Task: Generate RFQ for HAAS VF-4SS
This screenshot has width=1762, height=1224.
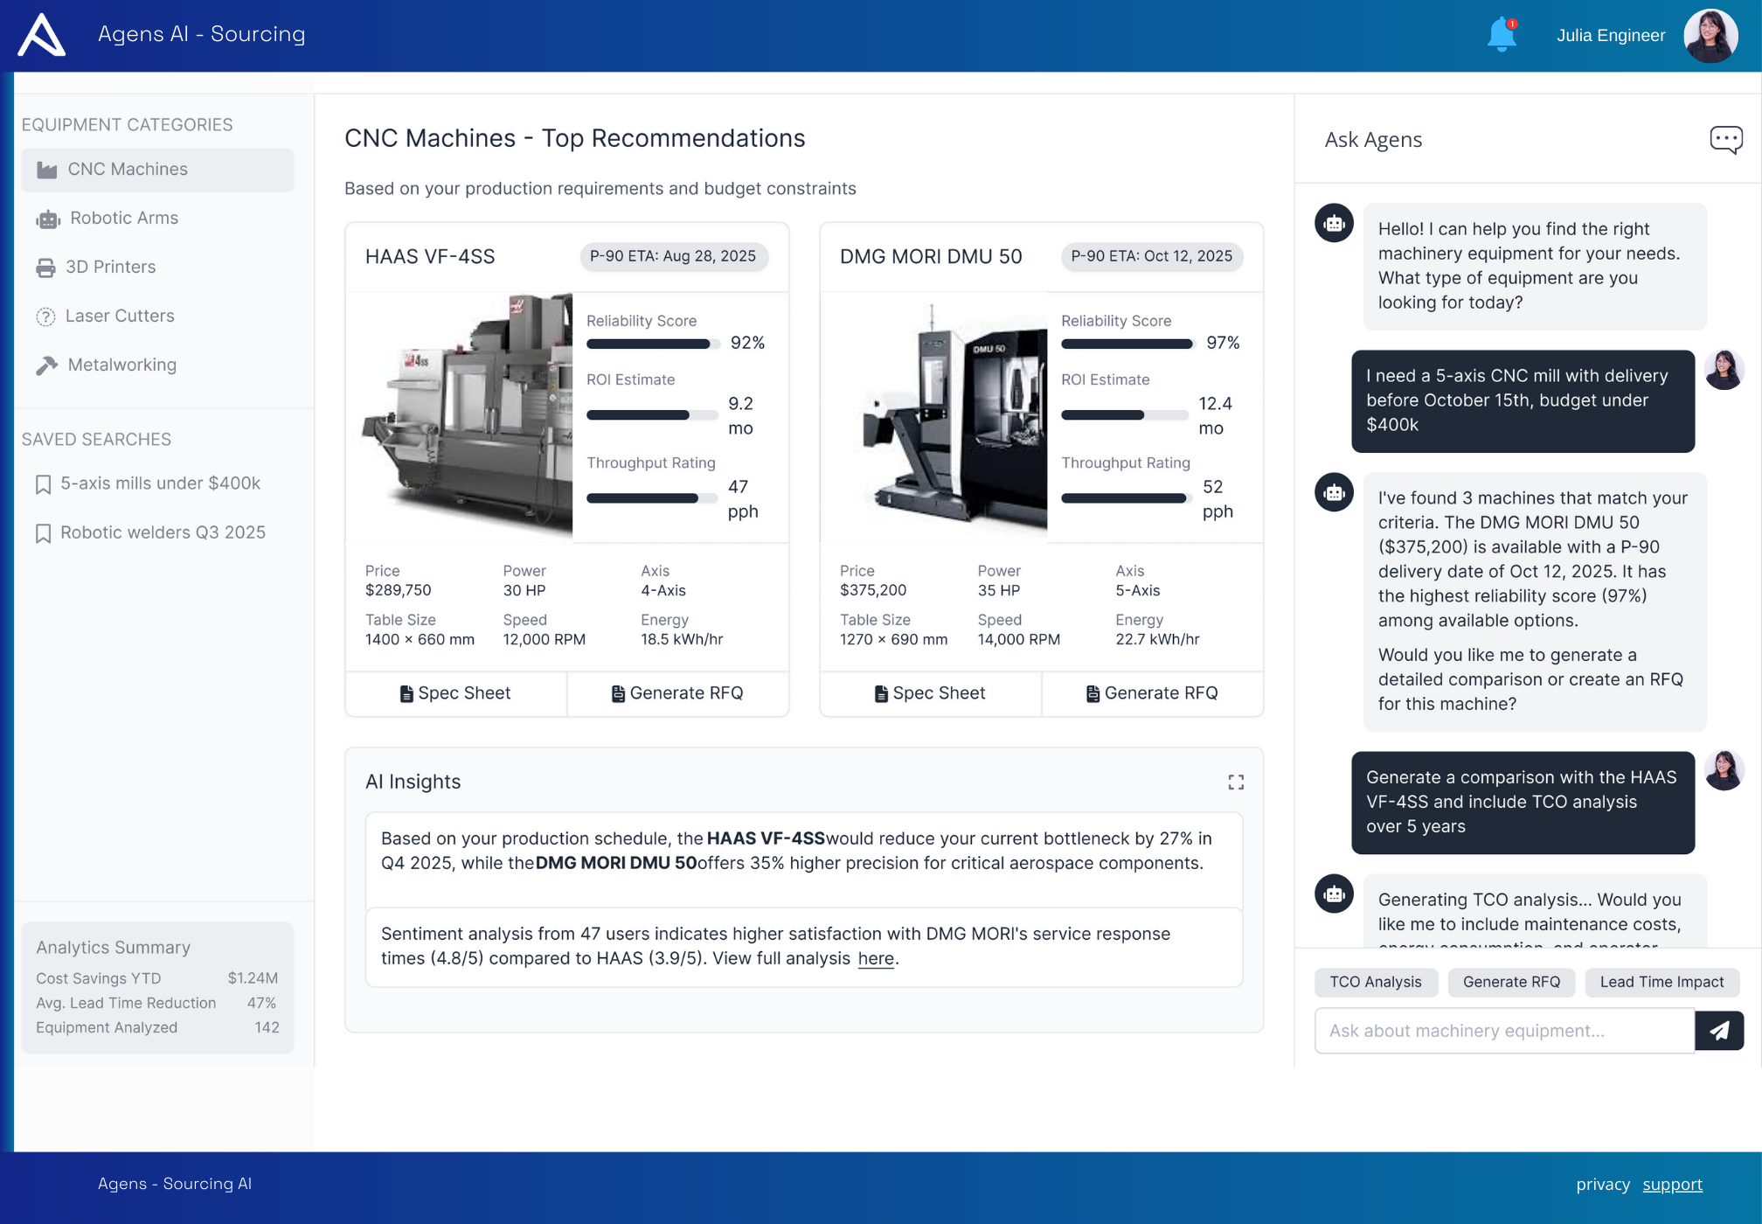Action: tap(677, 693)
